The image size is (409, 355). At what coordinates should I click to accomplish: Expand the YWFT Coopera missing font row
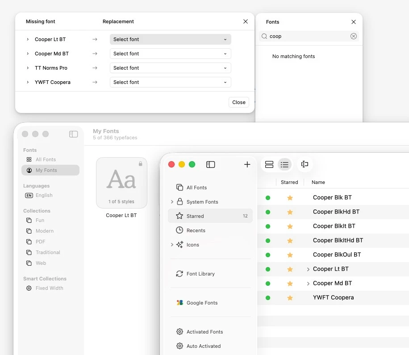(x=28, y=82)
